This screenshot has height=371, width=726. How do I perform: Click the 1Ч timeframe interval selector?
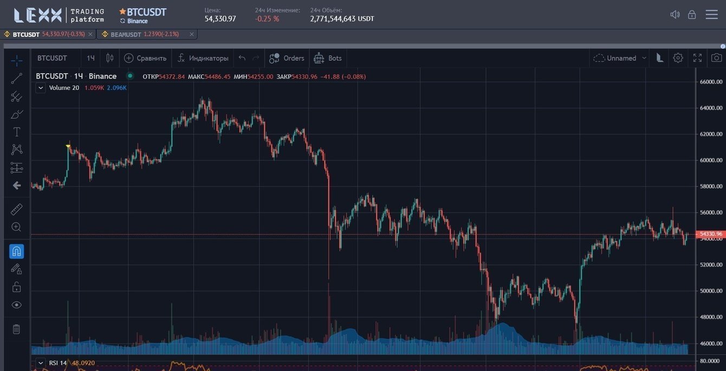click(x=90, y=58)
